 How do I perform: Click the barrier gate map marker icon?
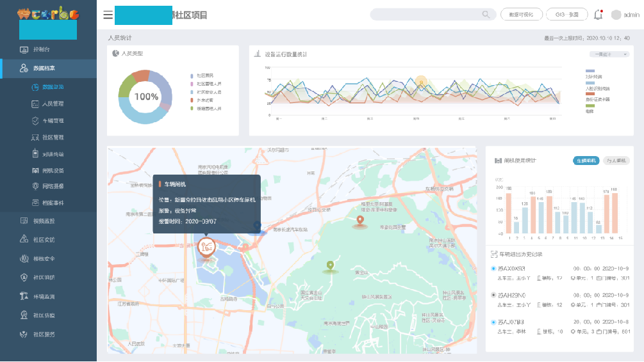point(206,247)
